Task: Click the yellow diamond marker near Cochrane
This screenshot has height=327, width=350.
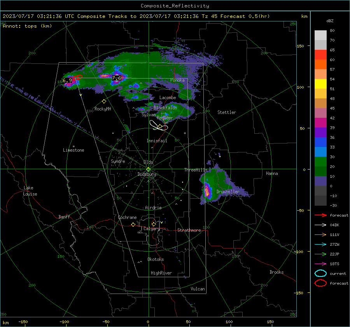Action: 133,224
